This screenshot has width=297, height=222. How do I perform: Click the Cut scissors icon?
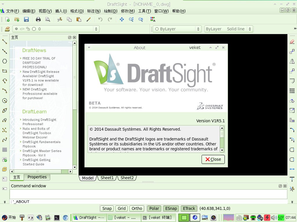(x=60, y=19)
